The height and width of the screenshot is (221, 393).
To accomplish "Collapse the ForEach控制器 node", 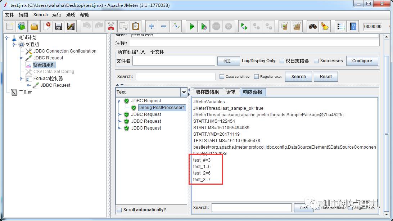I will (21, 79).
